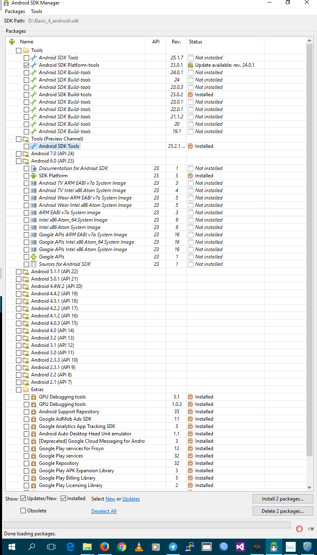The image size is (317, 555).
Task: Collapse the Android 6.0 (API 23) node
Action: click(11, 161)
